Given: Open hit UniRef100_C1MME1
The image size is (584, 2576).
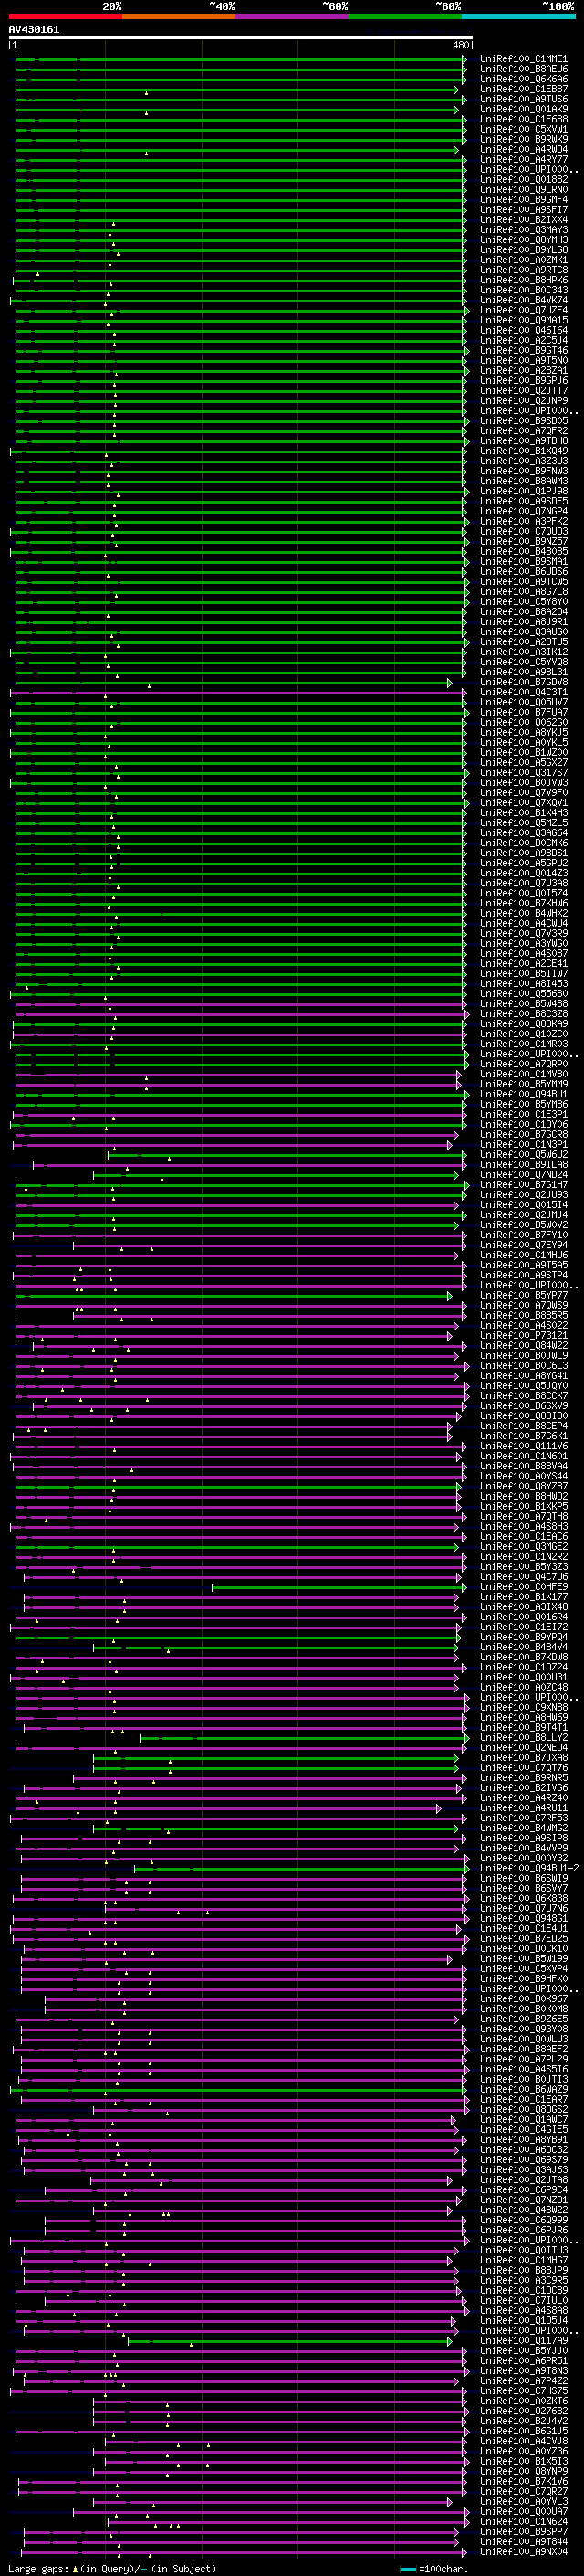Looking at the screenshot, I should [523, 59].
